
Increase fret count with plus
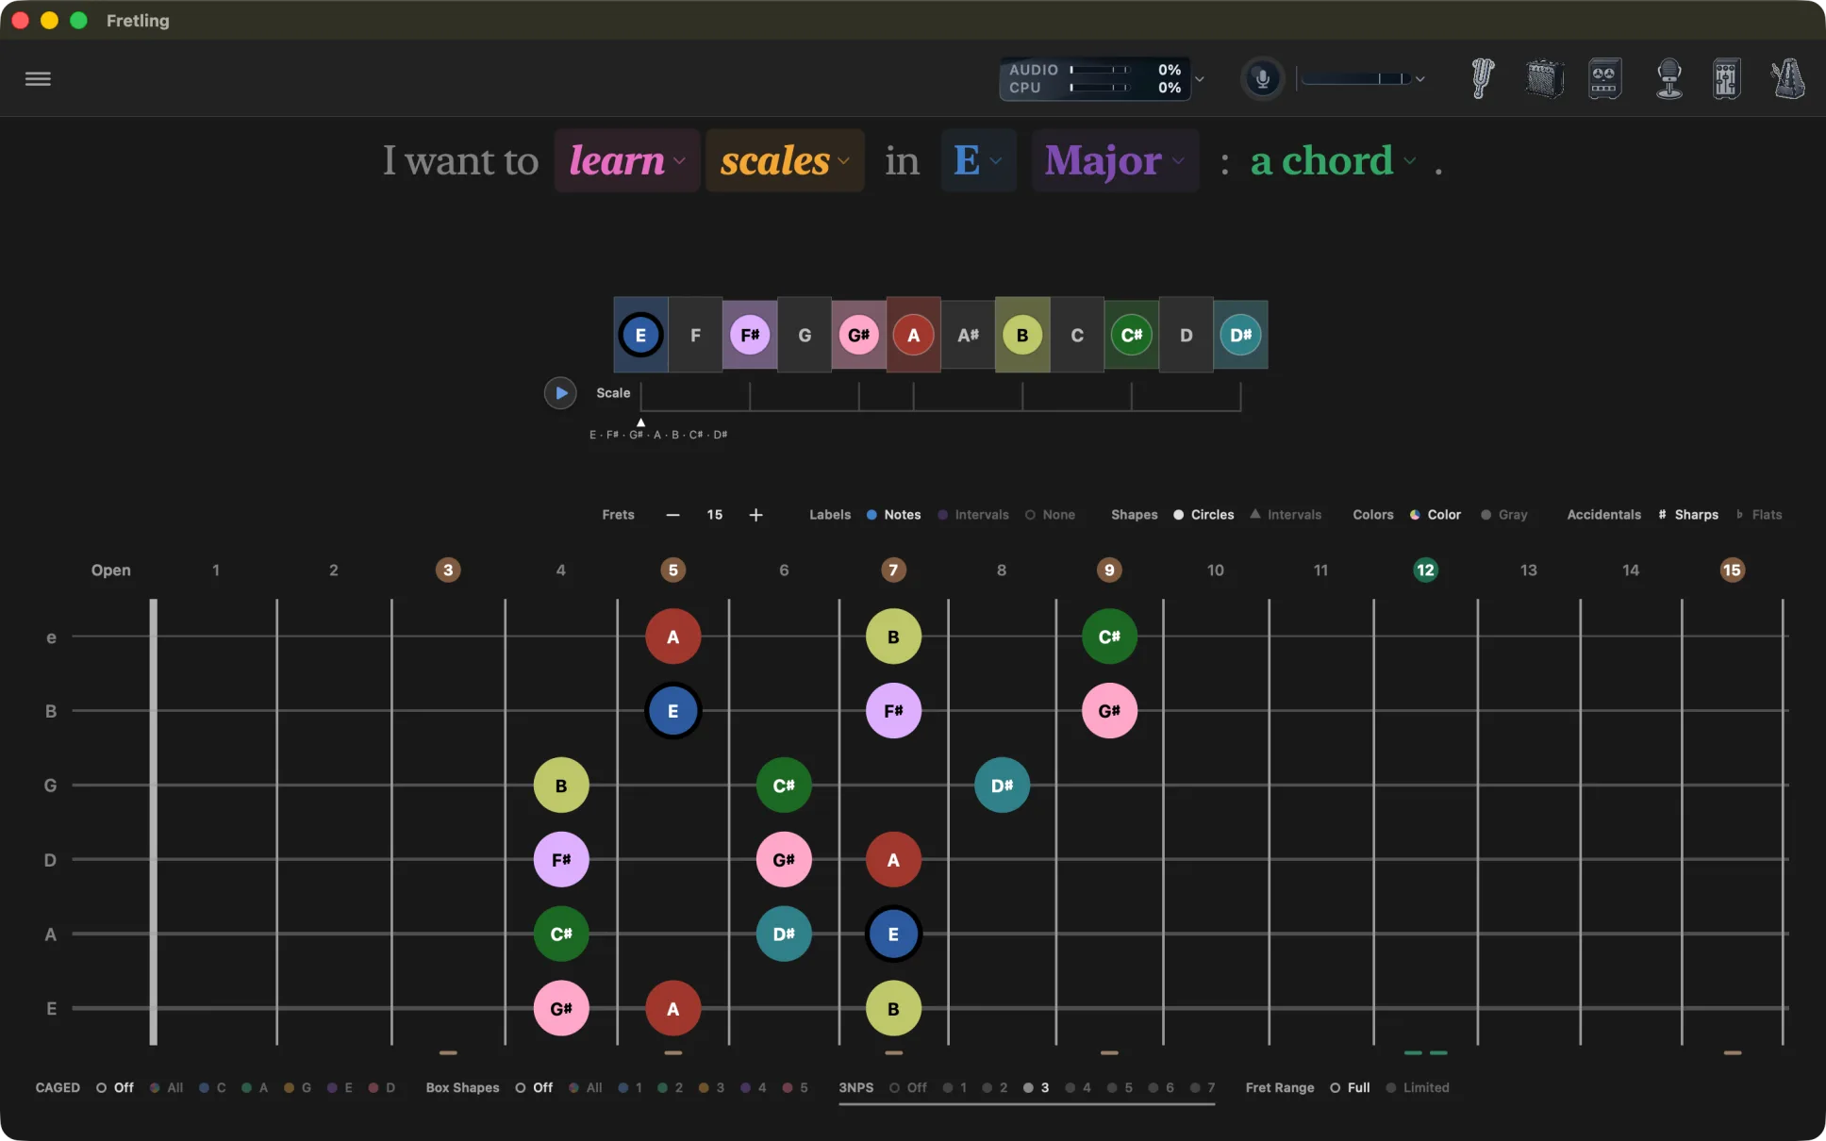pos(755,515)
